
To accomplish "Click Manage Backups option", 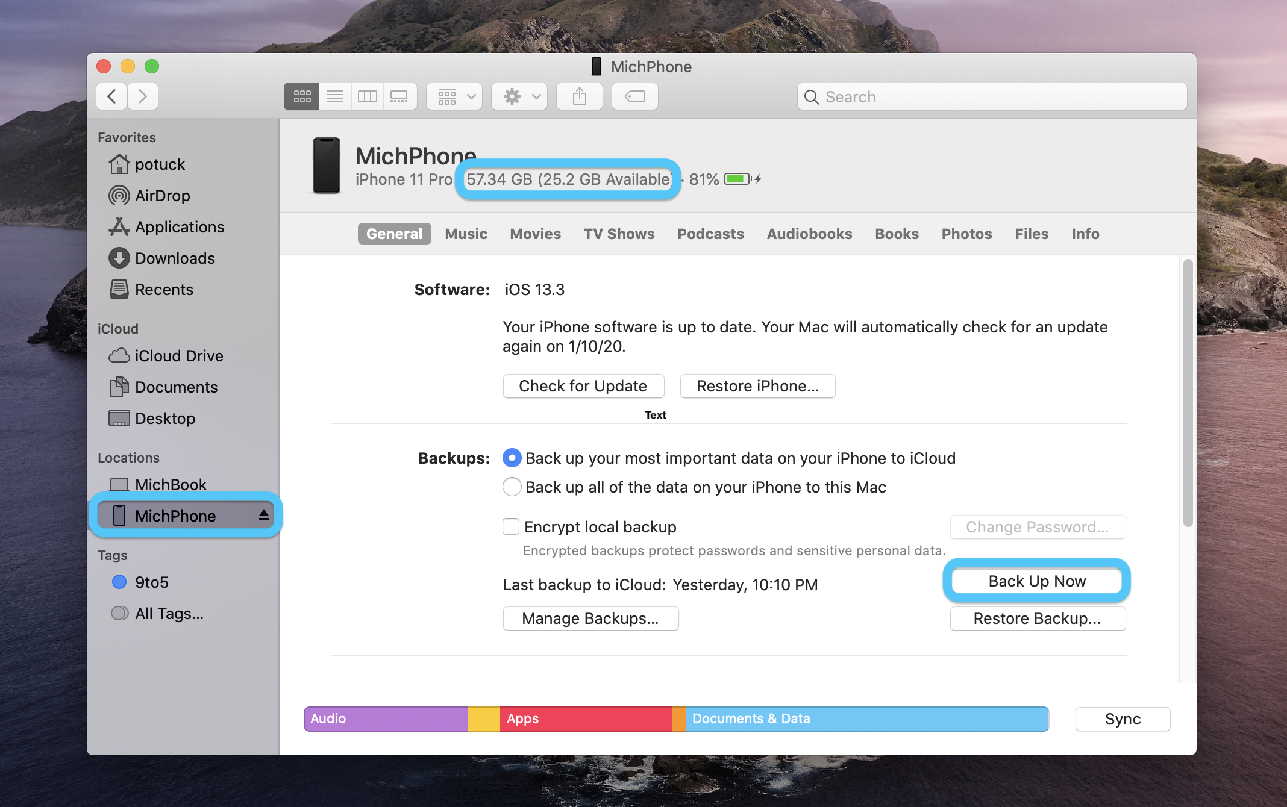I will click(x=592, y=617).
